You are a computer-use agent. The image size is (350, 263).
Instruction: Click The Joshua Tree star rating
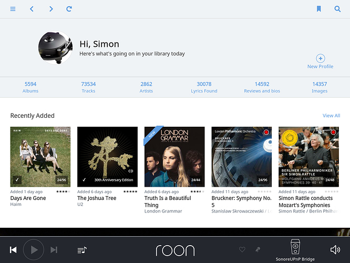(x=130, y=191)
